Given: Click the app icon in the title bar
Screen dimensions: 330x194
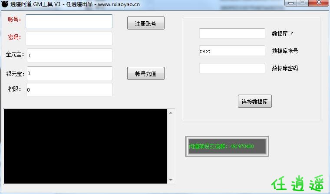Looking at the screenshot, I should pos(5,4).
